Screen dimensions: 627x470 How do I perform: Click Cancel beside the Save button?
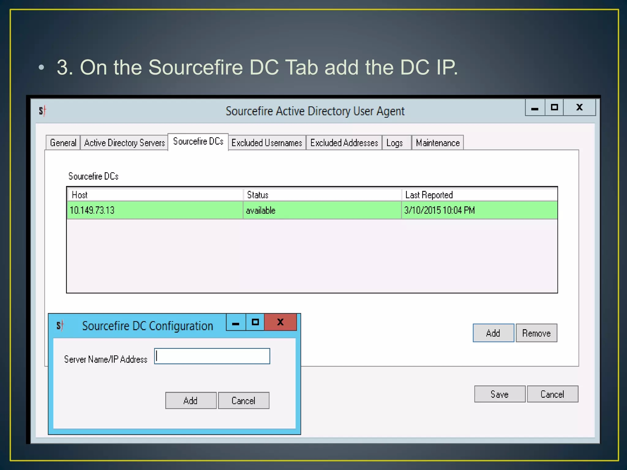click(x=553, y=394)
